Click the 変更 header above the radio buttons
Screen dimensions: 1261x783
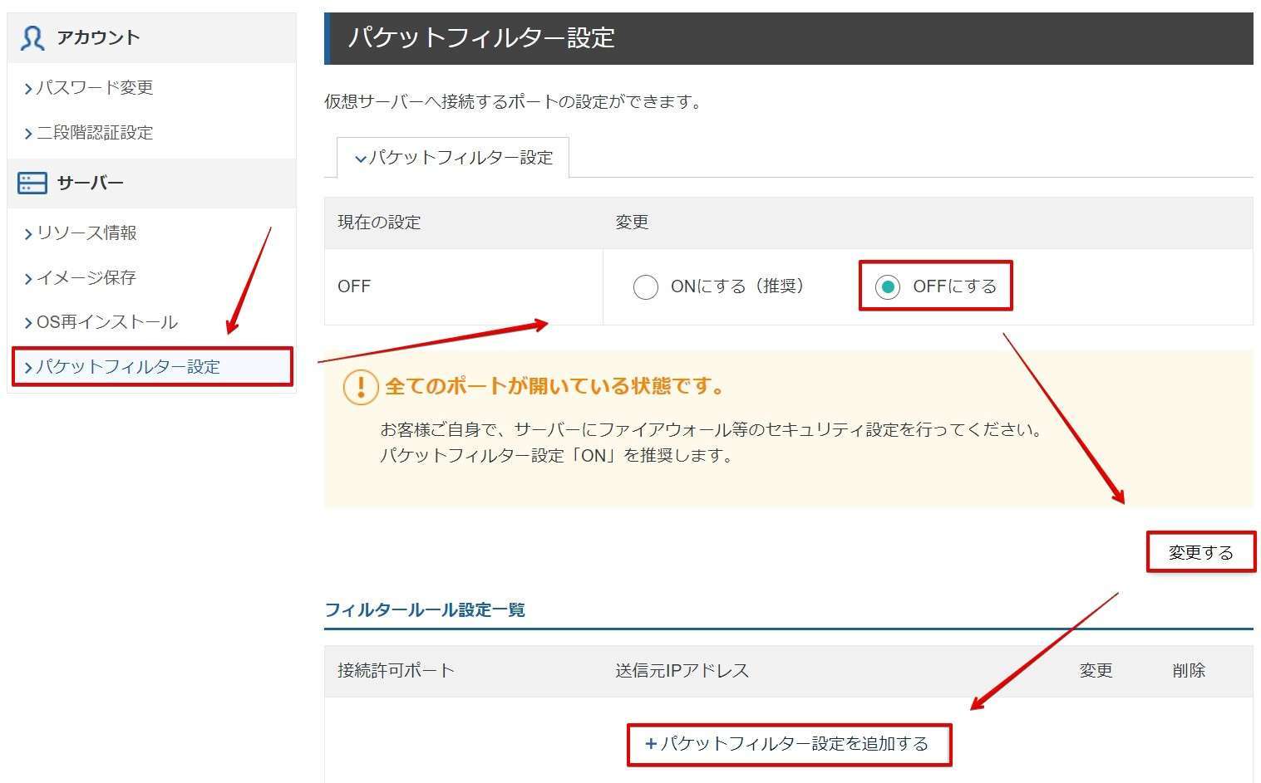pyautogui.click(x=632, y=223)
